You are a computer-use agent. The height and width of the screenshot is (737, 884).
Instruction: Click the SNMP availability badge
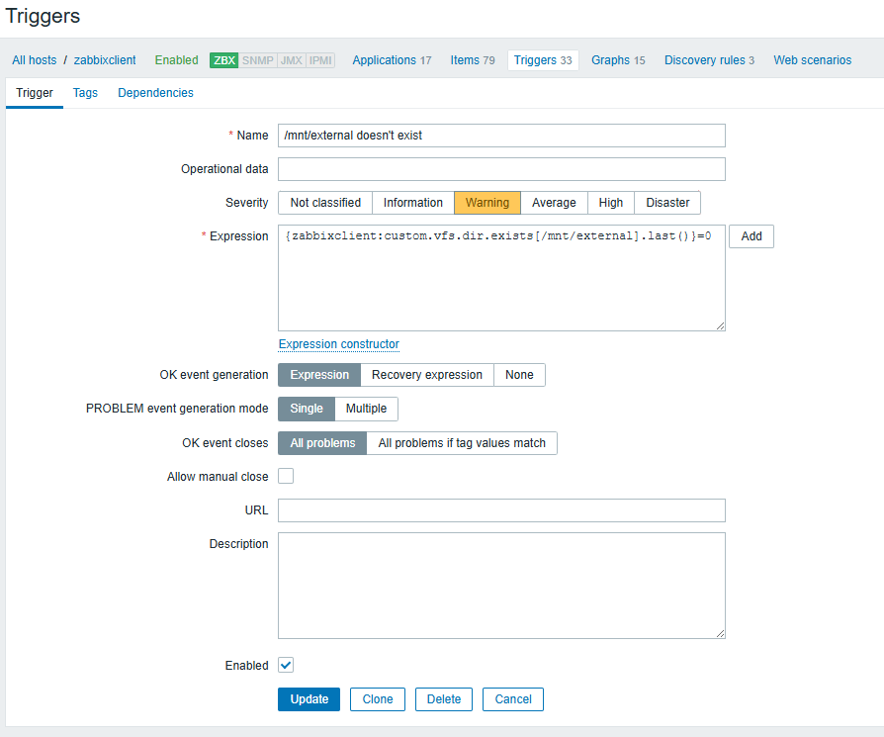point(258,60)
